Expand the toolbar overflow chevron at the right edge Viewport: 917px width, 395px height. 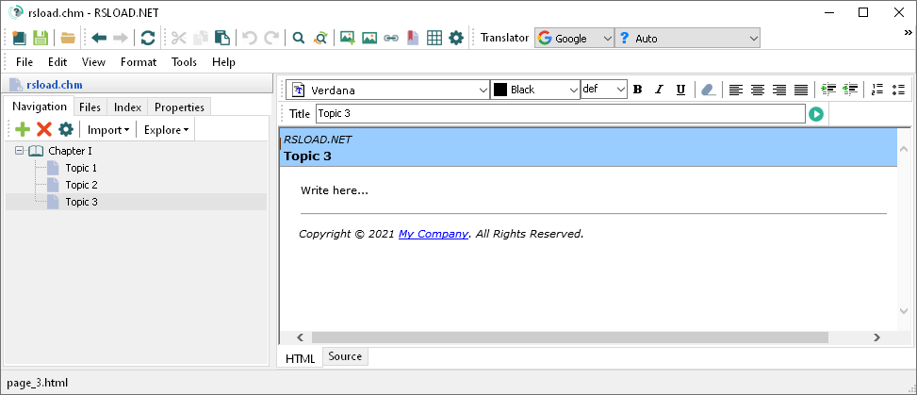909,33
